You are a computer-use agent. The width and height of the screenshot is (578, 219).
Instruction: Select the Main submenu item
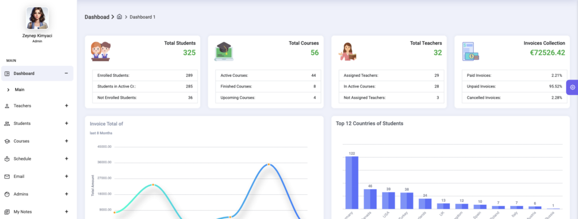pyautogui.click(x=20, y=90)
